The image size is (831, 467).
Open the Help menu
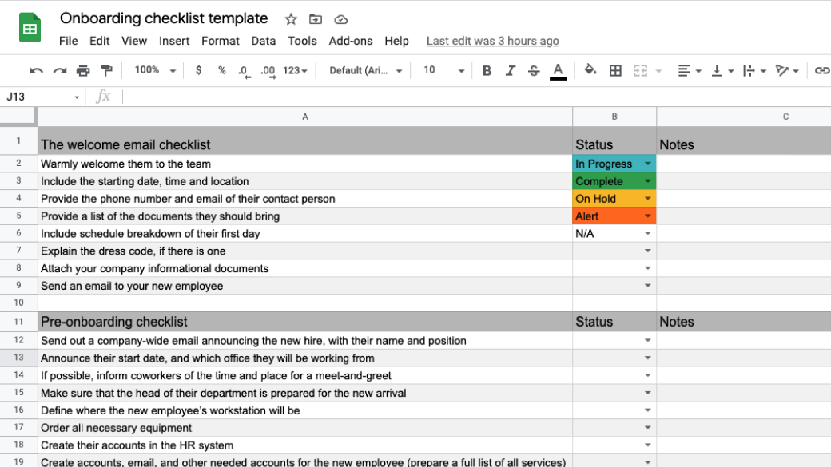396,41
